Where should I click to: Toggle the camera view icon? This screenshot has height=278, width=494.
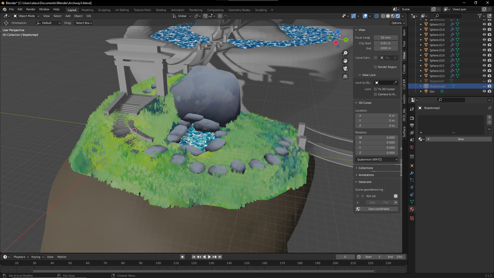click(x=345, y=69)
